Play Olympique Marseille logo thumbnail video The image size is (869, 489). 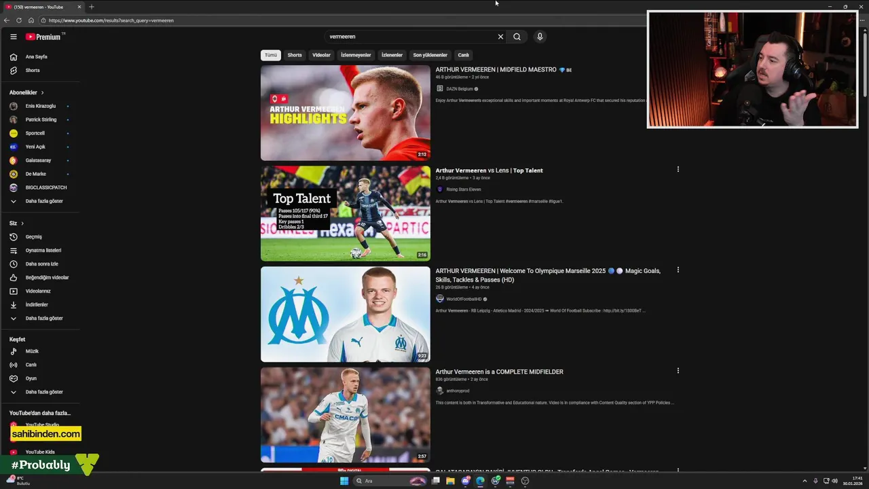tap(346, 314)
